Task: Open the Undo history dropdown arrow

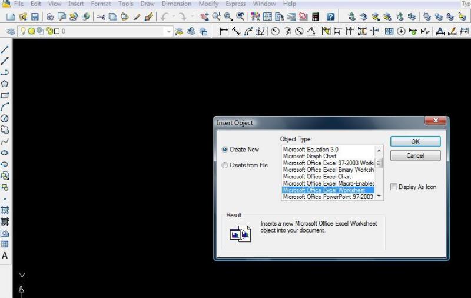Action: [173, 17]
